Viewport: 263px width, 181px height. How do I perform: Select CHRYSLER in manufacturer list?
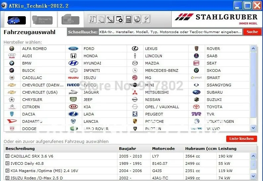[32, 100]
